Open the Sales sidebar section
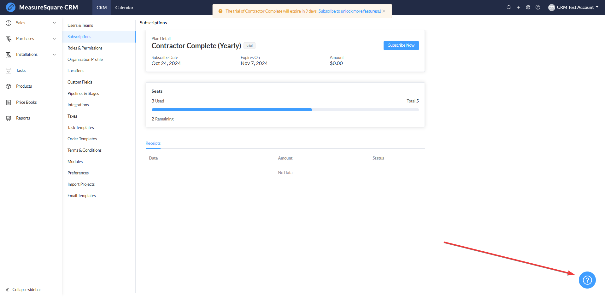The width and height of the screenshot is (605, 298). click(31, 23)
